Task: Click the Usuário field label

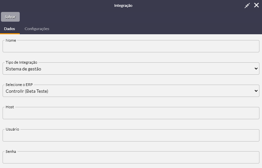Action: coord(12,129)
